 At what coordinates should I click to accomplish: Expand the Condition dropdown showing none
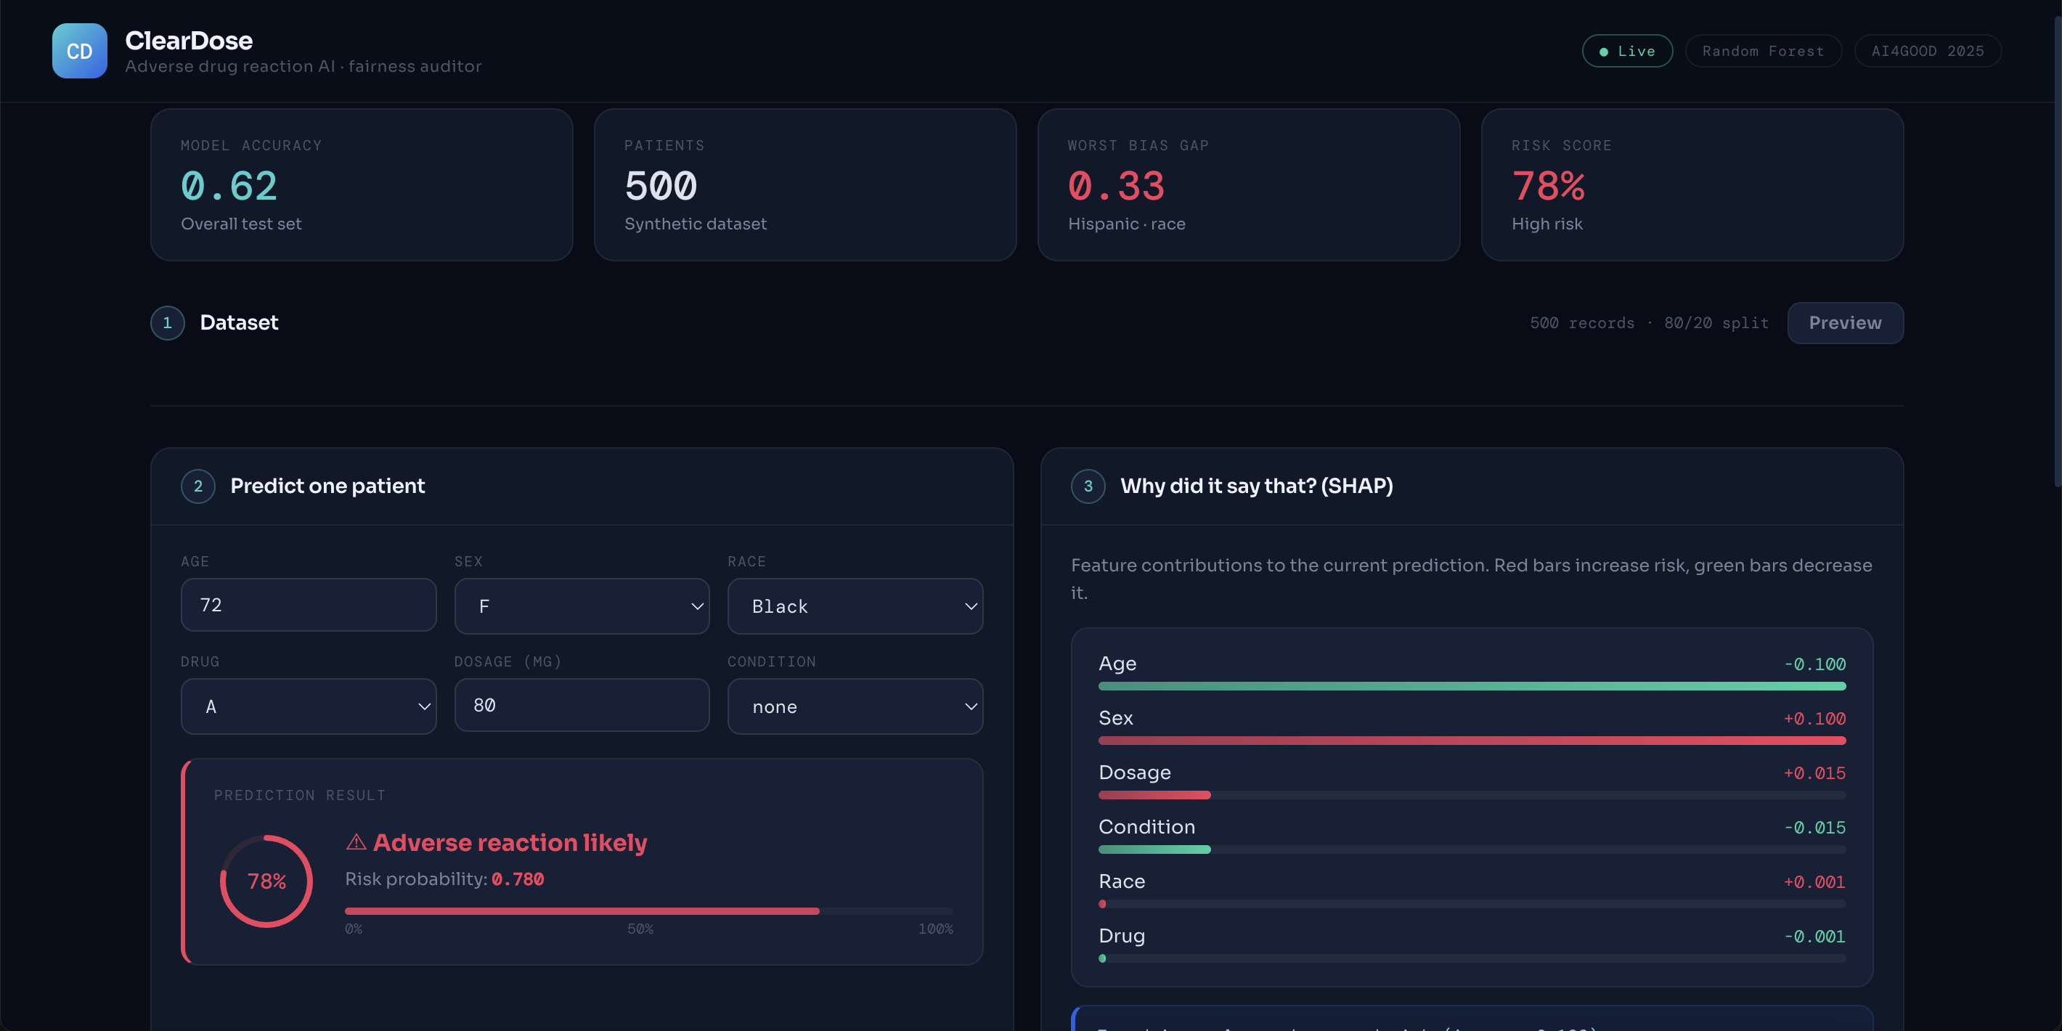(x=854, y=706)
